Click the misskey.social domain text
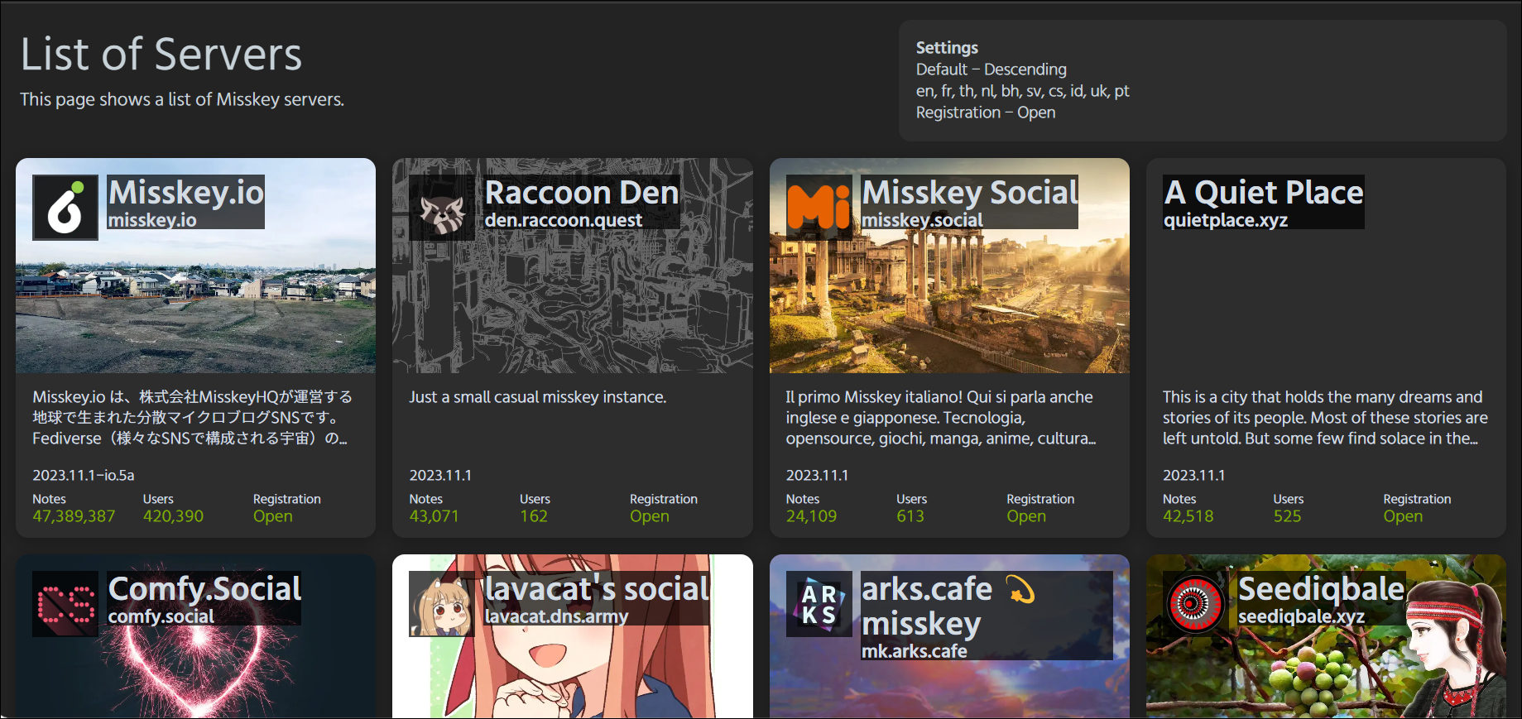 coord(923,220)
